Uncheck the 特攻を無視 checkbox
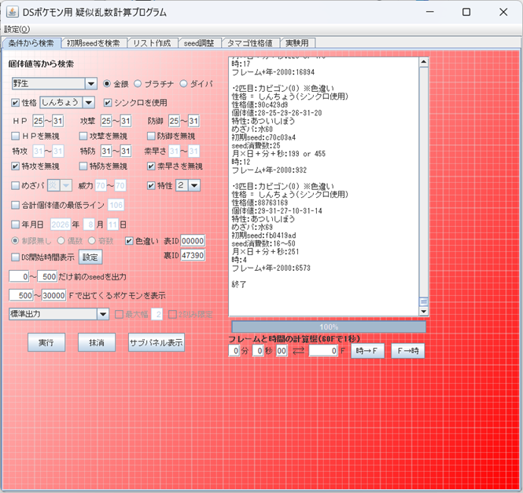Screen dimensions: 523x493 (16, 166)
